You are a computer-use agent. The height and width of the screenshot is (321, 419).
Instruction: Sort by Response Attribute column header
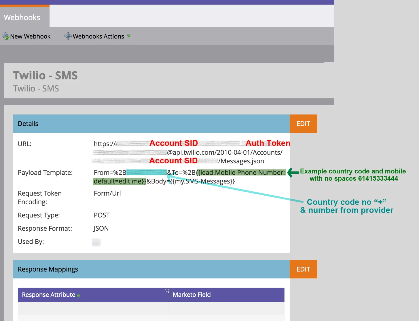[93, 295]
